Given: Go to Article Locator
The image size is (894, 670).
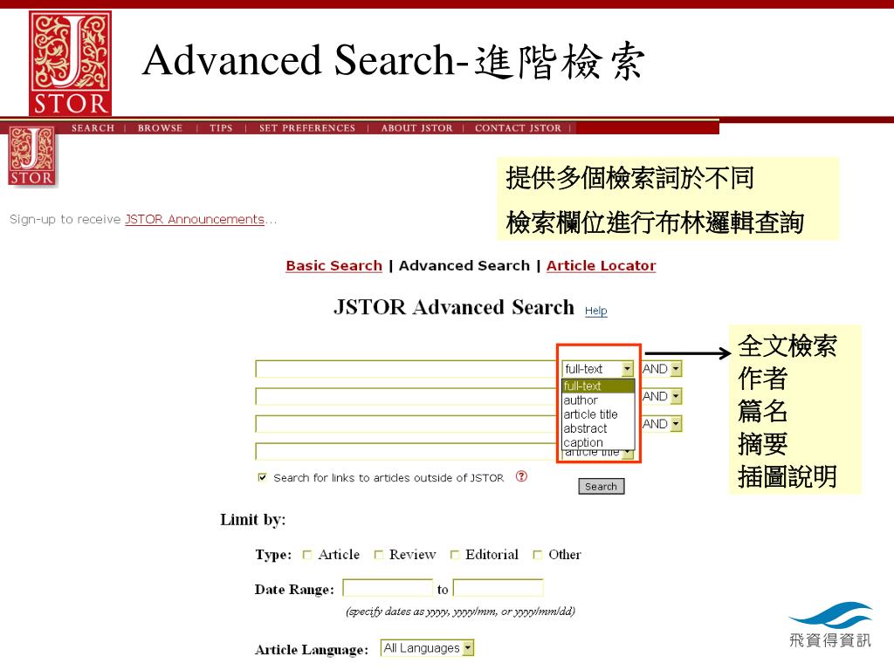Looking at the screenshot, I should click(x=601, y=265).
